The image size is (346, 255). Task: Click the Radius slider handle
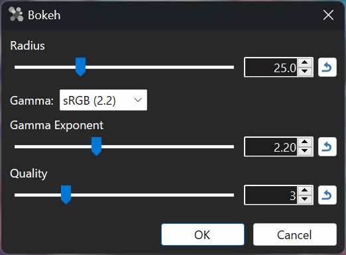pos(80,67)
